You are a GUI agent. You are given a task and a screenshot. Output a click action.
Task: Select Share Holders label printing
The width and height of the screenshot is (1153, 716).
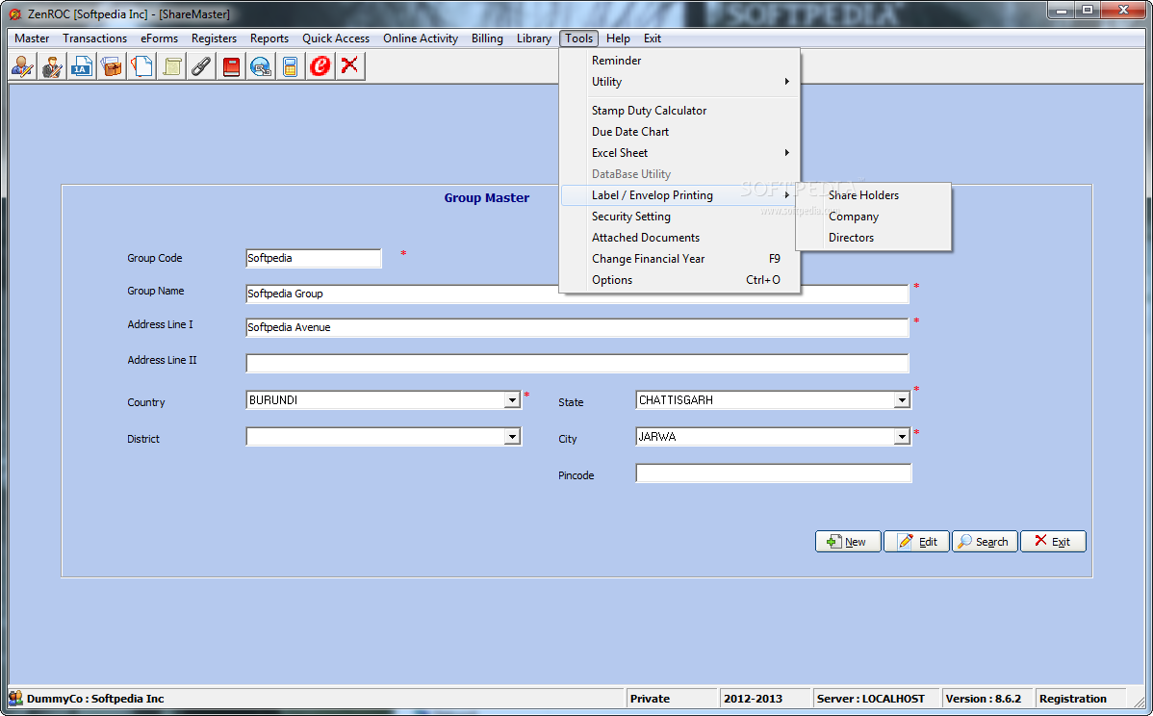click(x=874, y=195)
